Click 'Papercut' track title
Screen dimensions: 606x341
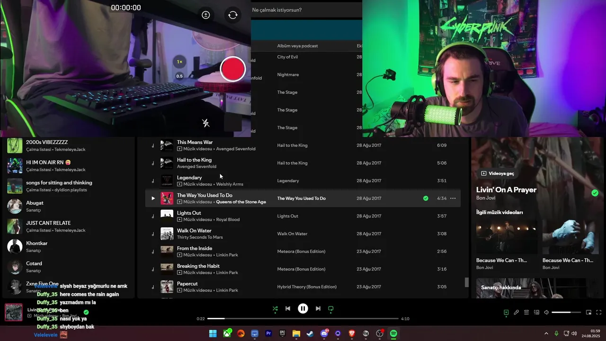coord(187,284)
